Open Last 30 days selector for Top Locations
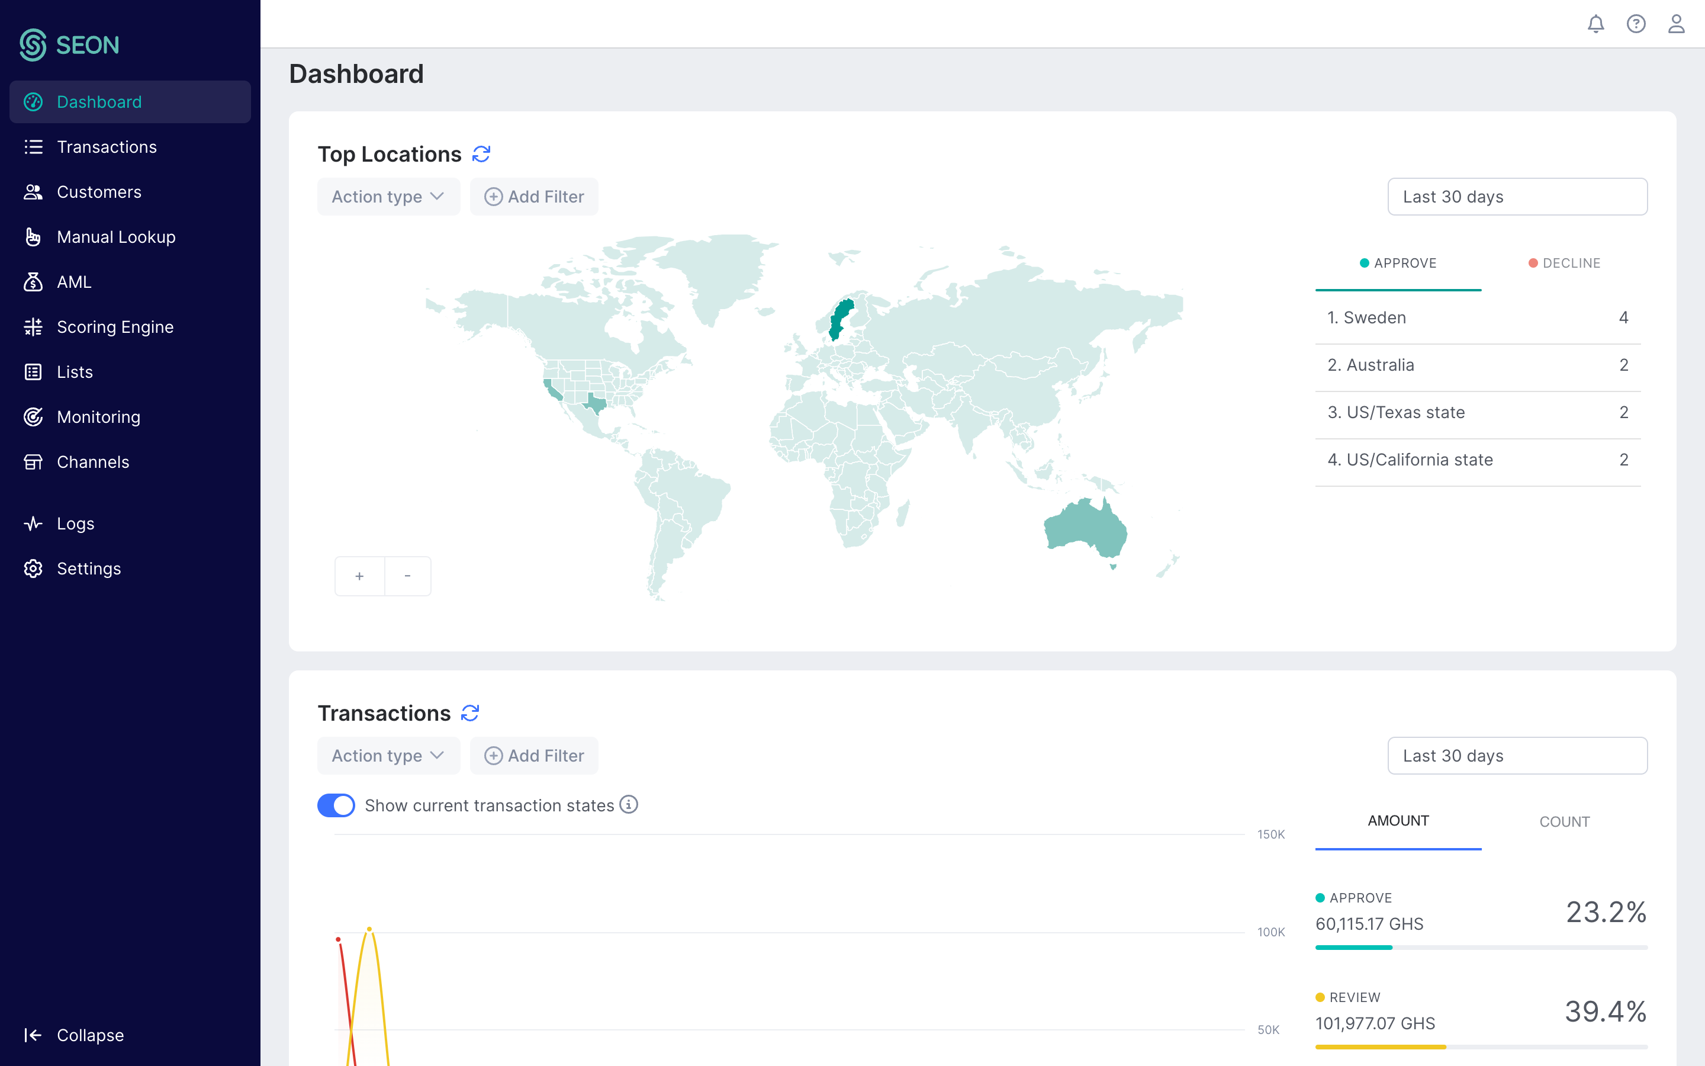Image resolution: width=1705 pixels, height=1066 pixels. (1517, 197)
